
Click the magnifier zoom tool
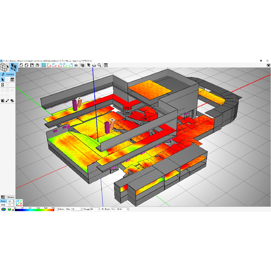100,65
